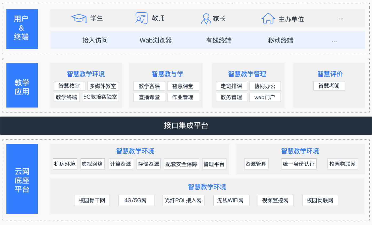The image size is (372, 225).
Task: Click the 统一身份认证 box
Action: 299,164
